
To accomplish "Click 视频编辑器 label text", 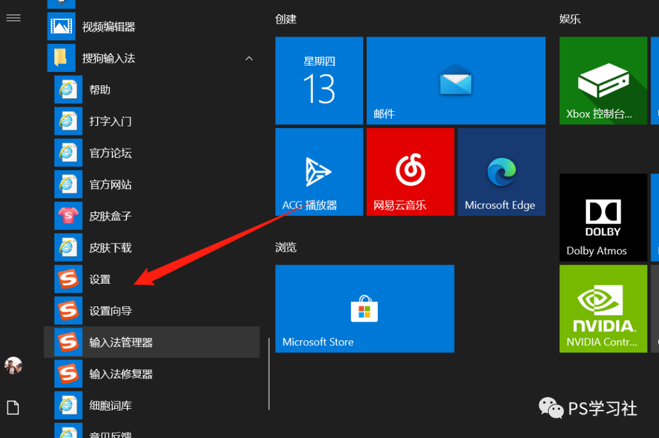I will click(109, 27).
